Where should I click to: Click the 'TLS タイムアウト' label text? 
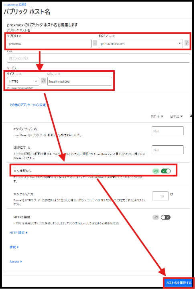click(x=24, y=194)
